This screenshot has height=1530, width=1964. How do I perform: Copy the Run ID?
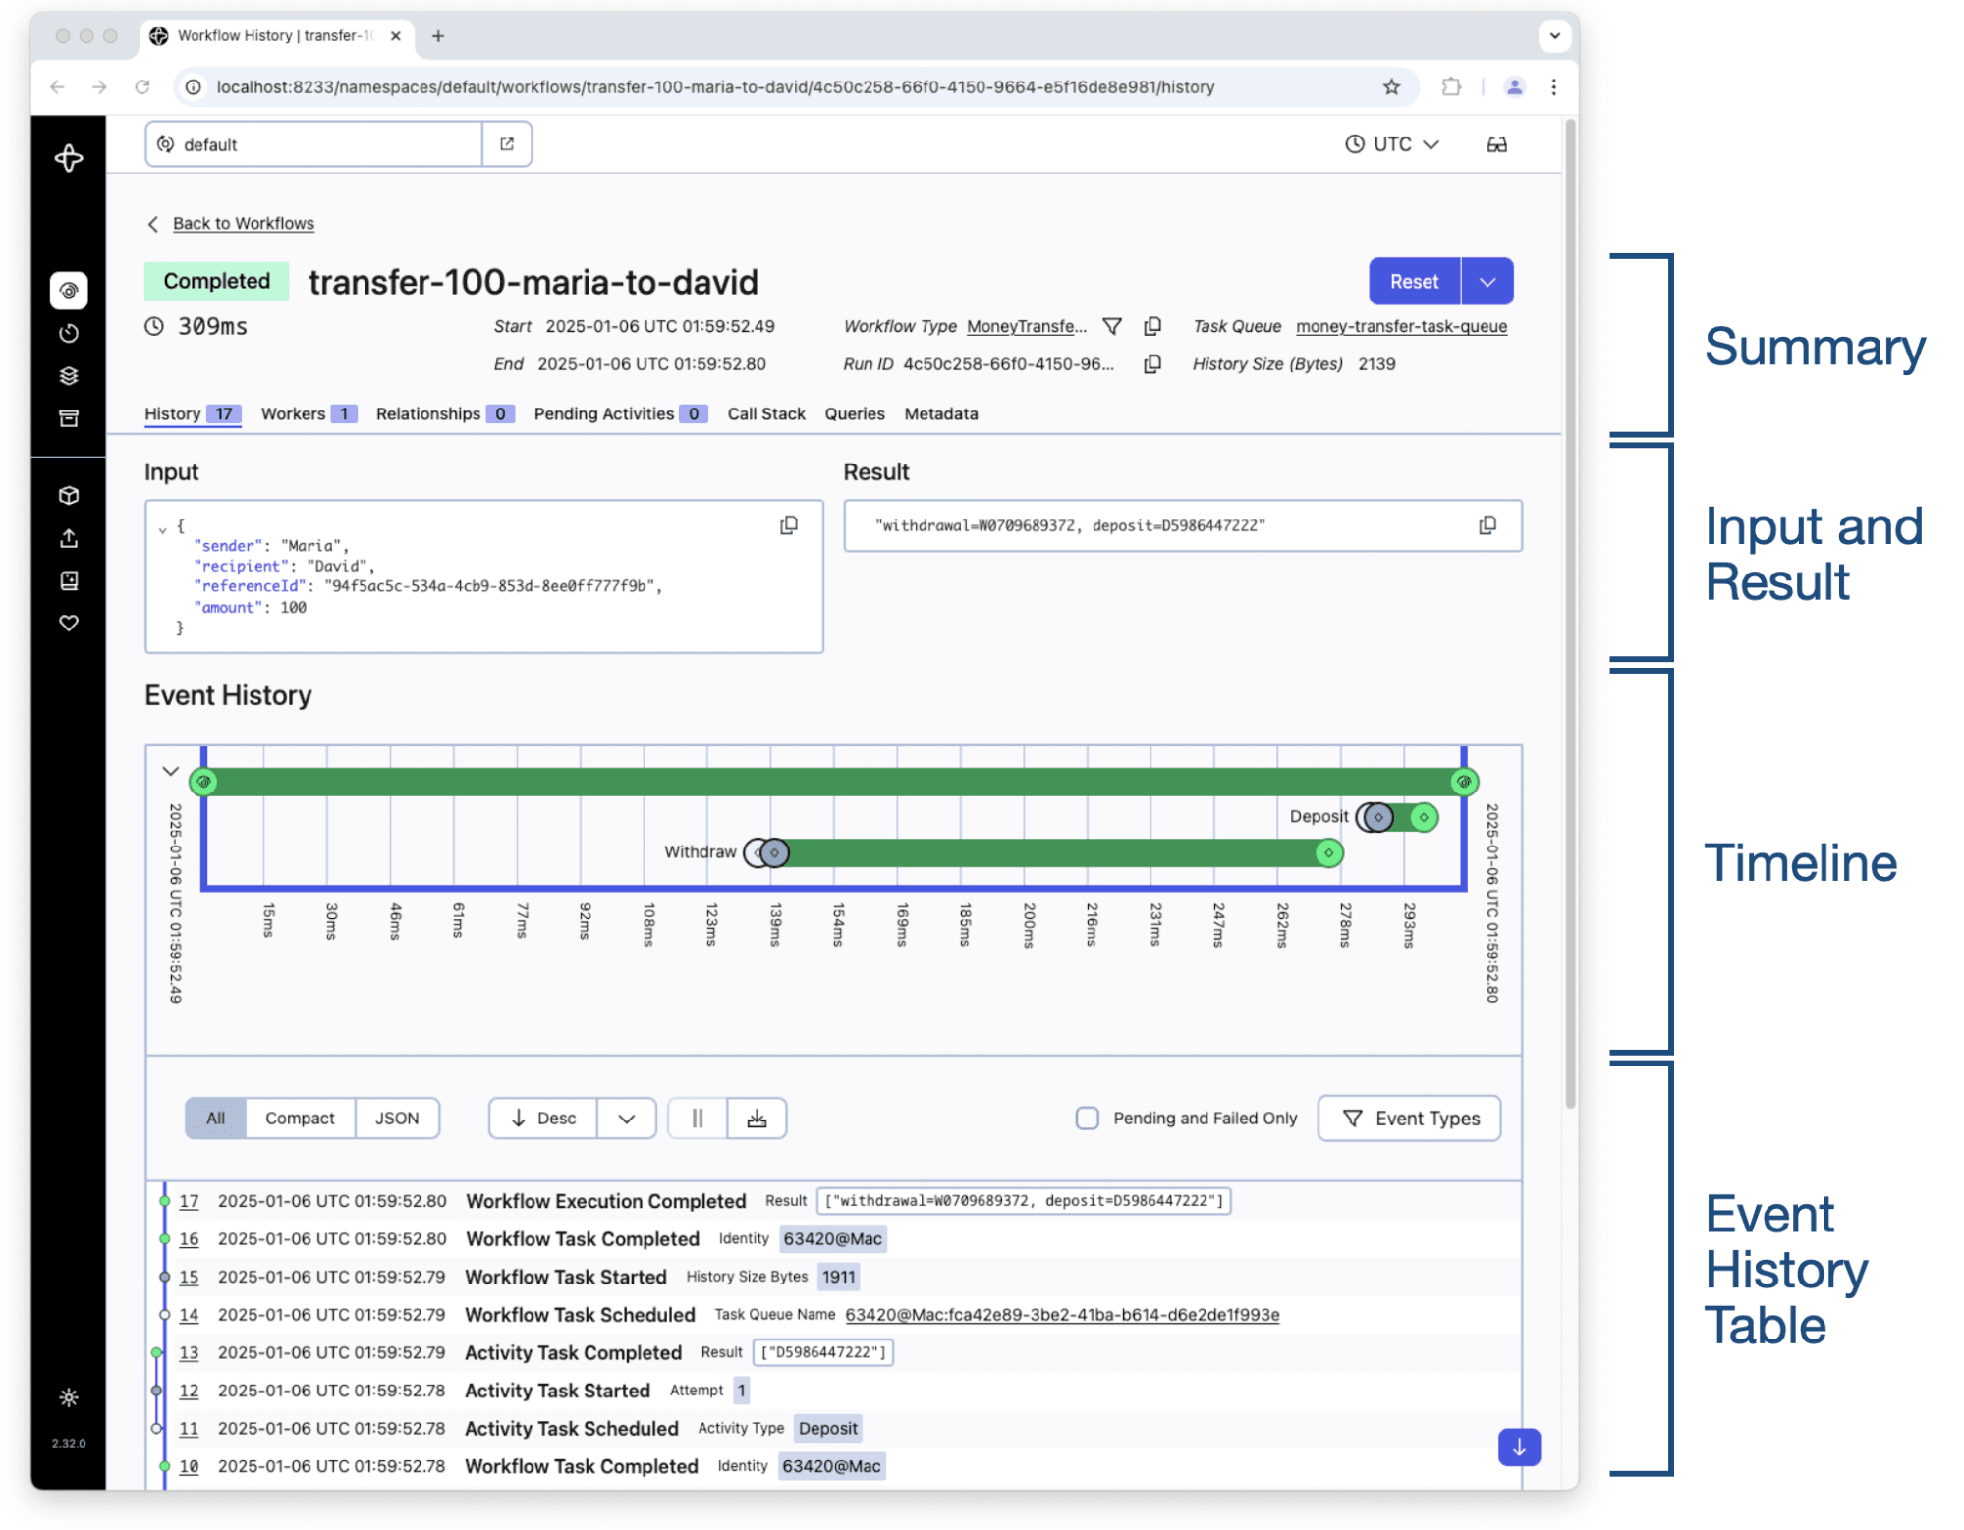click(x=1152, y=364)
